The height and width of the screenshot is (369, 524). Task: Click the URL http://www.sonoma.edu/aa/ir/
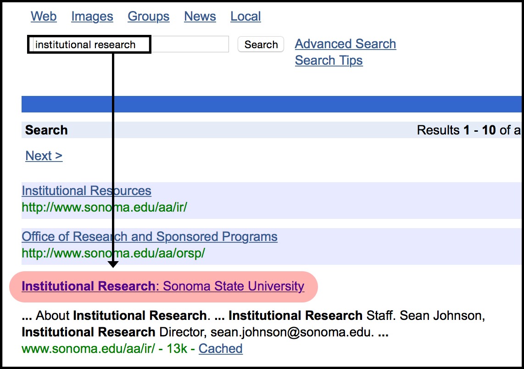coord(104,207)
